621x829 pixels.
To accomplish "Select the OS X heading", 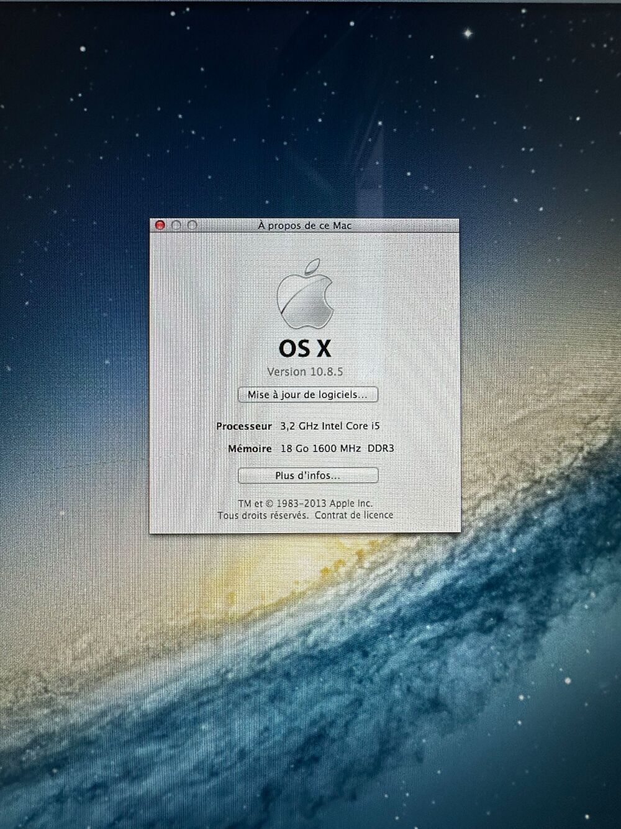I will pos(305,348).
